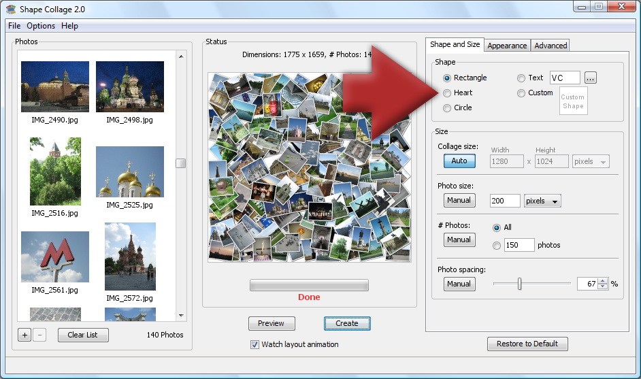Viewport: 641px width, 379px height.
Task: Select the IMG_2490.jpg thumbnail
Action: (55, 86)
